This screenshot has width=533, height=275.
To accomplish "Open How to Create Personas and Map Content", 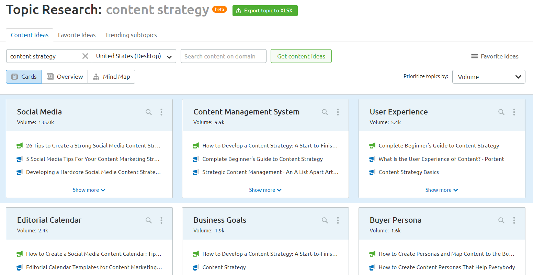I will tap(446, 254).
